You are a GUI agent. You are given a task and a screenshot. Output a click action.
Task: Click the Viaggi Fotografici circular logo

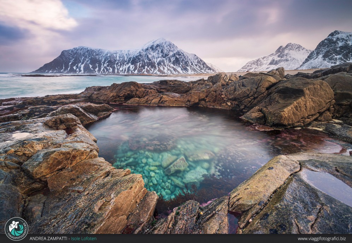(x=16, y=229)
